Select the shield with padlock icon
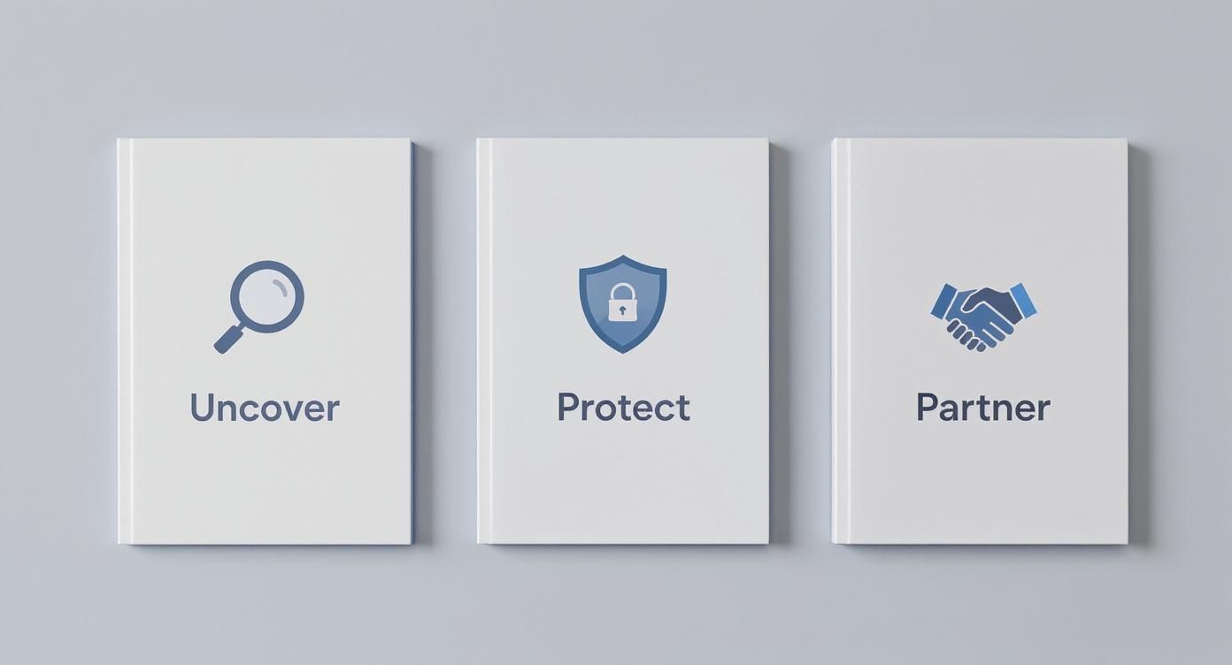Viewport: 1232px width, 665px height. click(x=622, y=303)
